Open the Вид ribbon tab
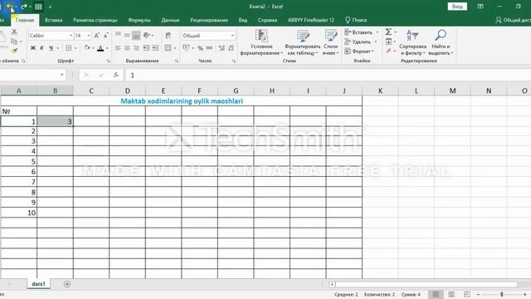531x299 pixels. click(243, 20)
